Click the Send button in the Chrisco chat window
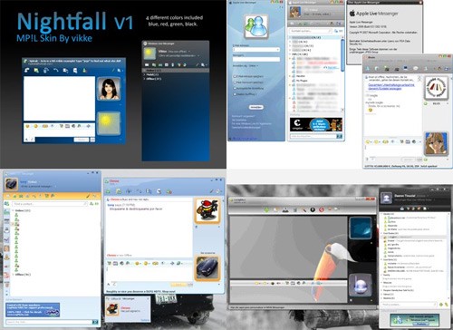Image resolution: width=453 pixels, height=330 pixels. point(179,285)
